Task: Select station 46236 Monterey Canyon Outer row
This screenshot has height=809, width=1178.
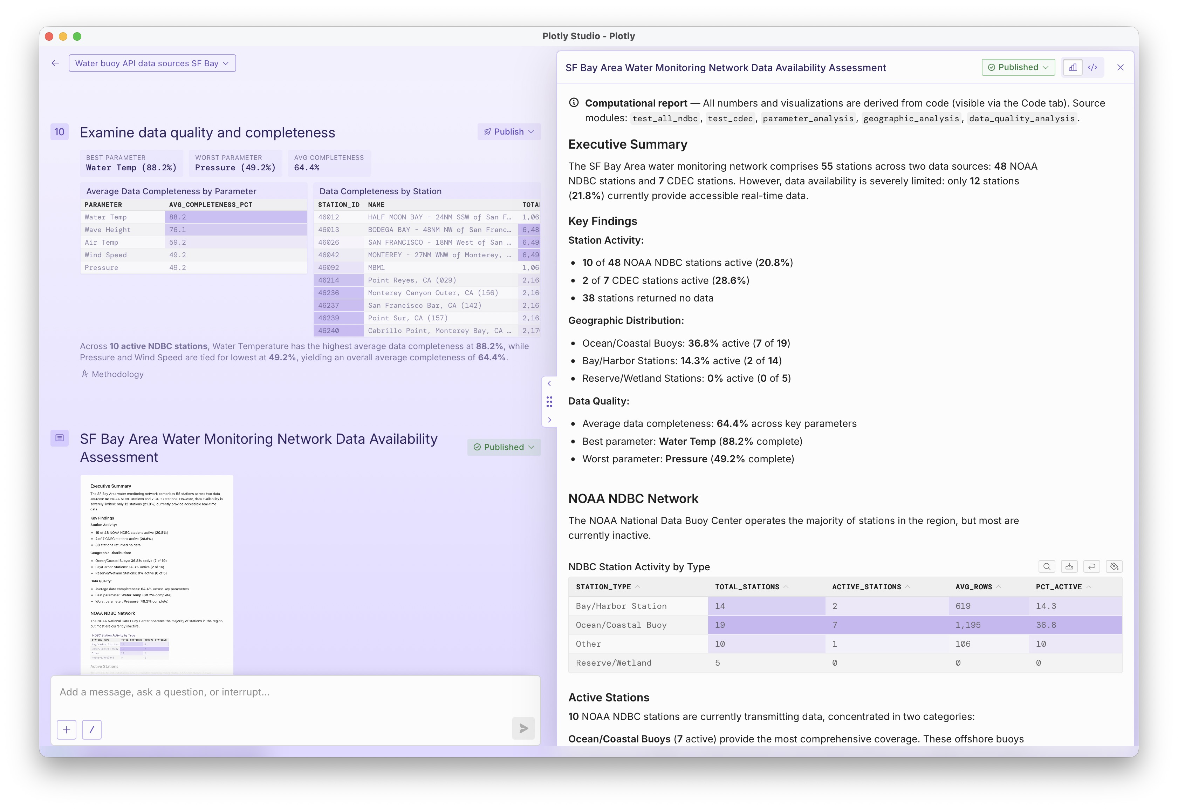Action: tap(427, 293)
